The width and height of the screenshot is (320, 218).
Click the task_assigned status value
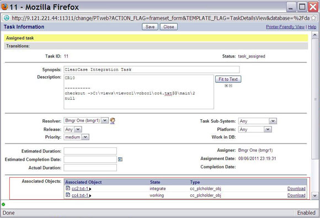[x=252, y=56]
